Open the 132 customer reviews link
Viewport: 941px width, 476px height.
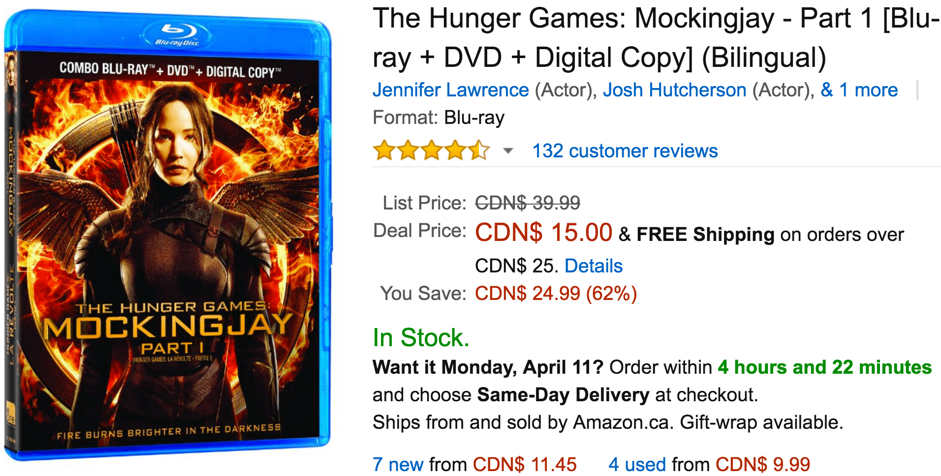pos(625,151)
